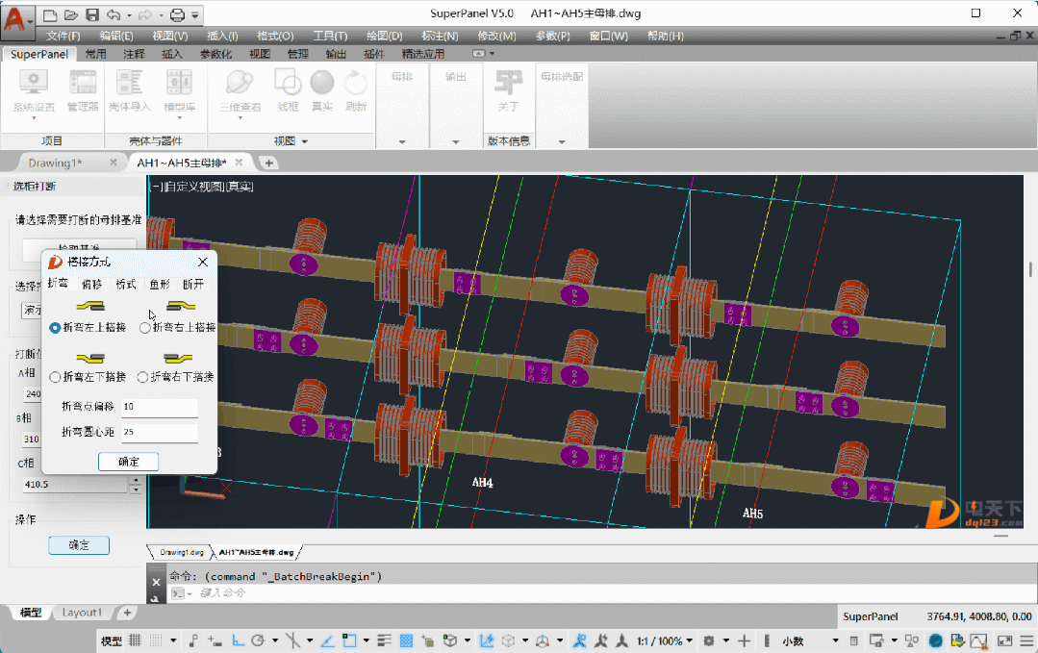Select 折弯左下搭接 radio option
The image size is (1038, 653).
[x=55, y=377]
